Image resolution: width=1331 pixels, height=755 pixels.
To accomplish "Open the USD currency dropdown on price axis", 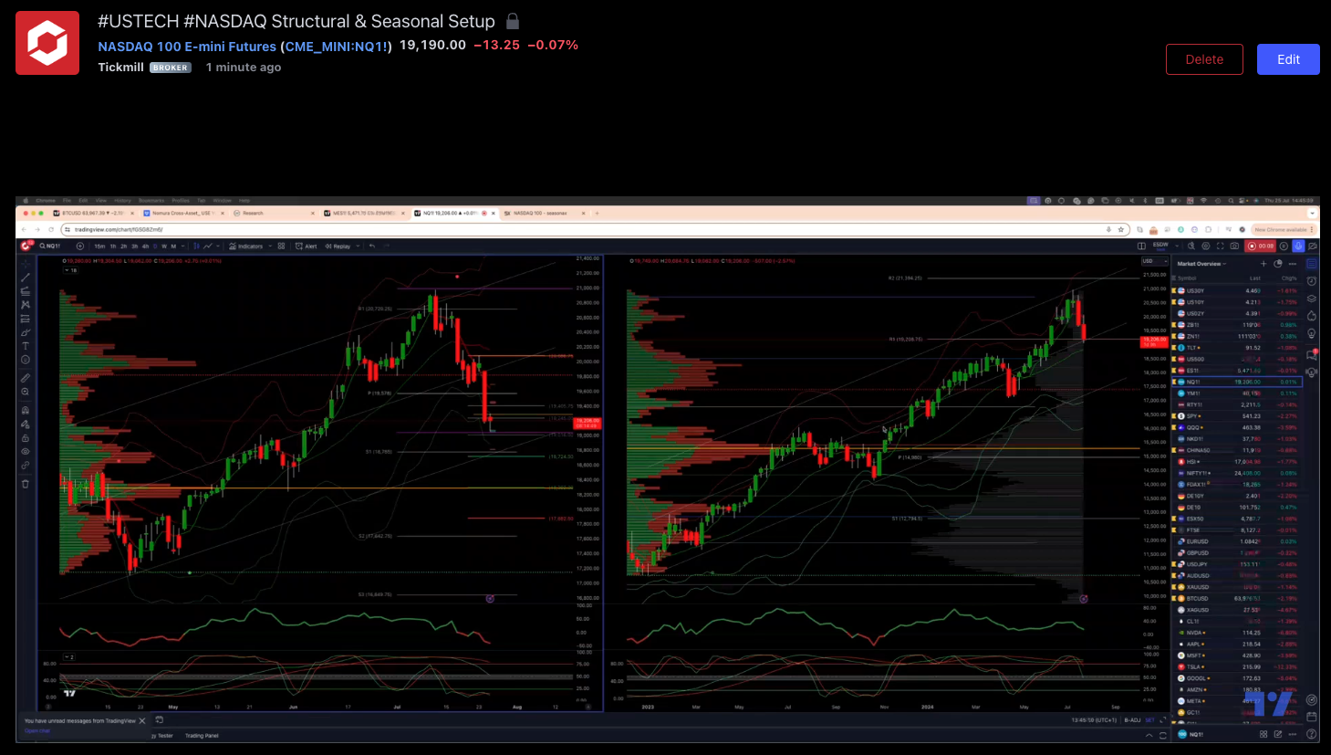I will click(1153, 261).
